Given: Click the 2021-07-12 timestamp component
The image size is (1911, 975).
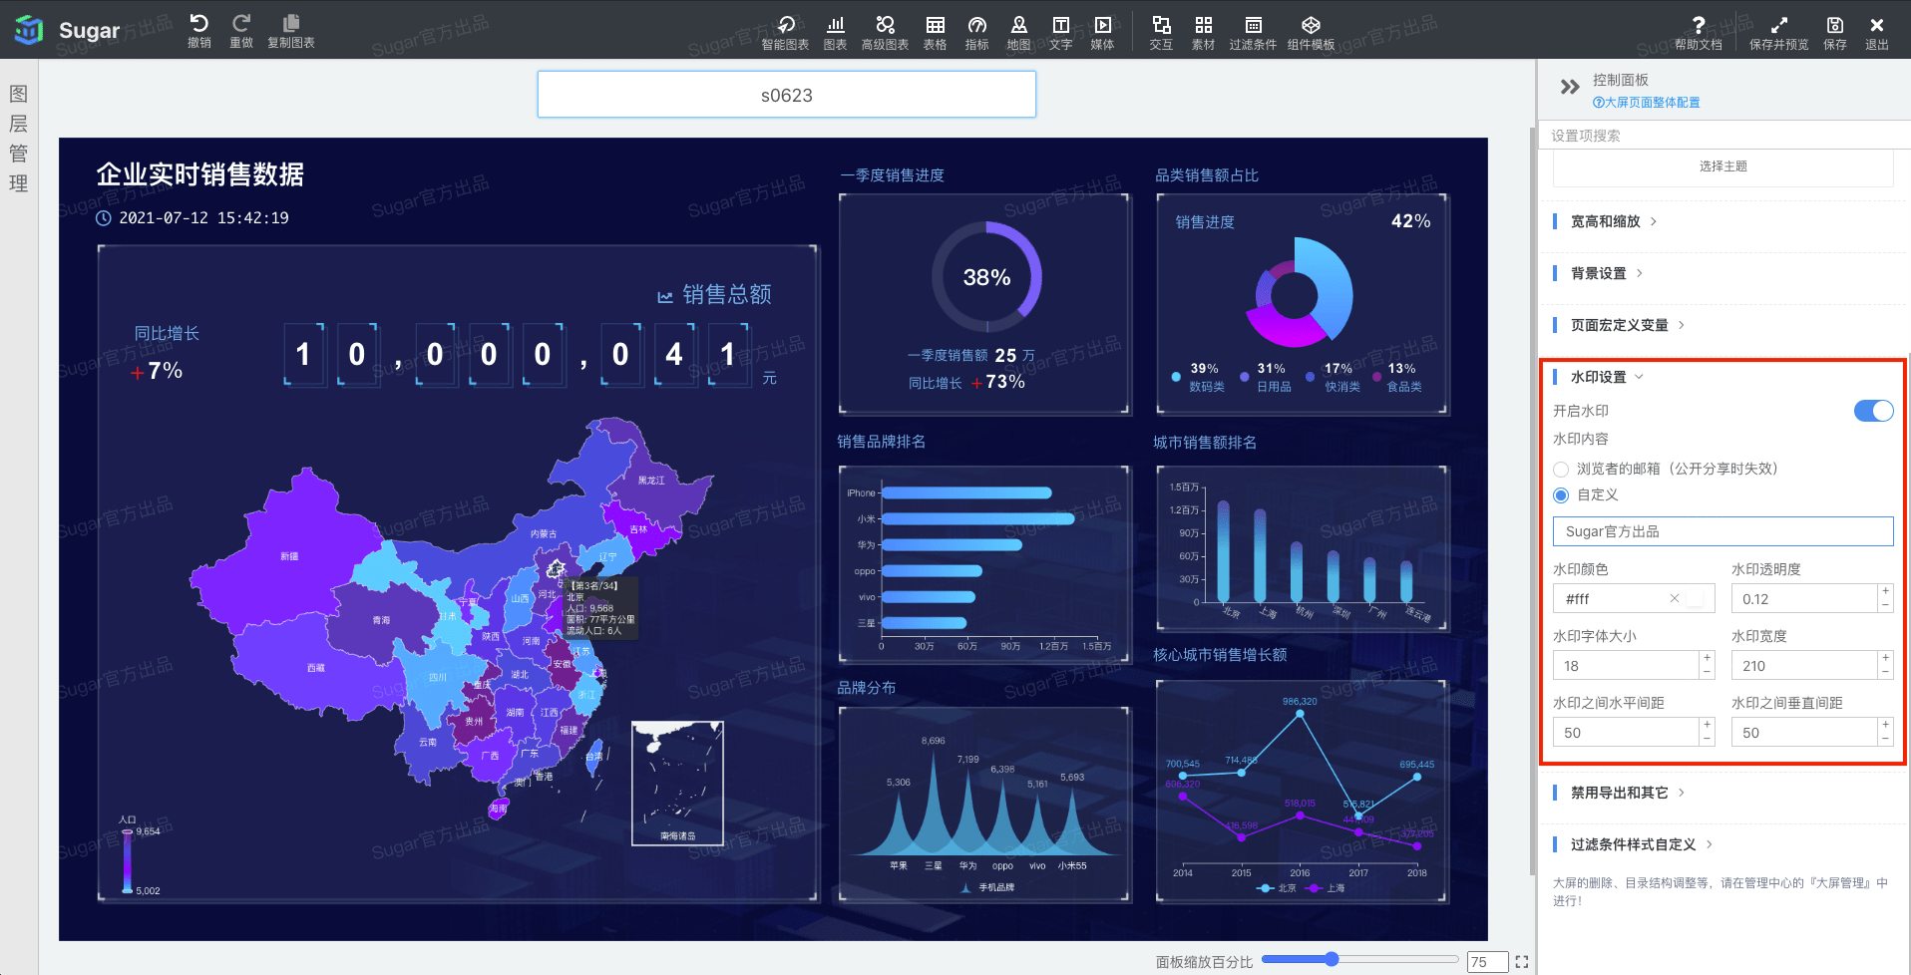Looking at the screenshot, I should click(192, 218).
